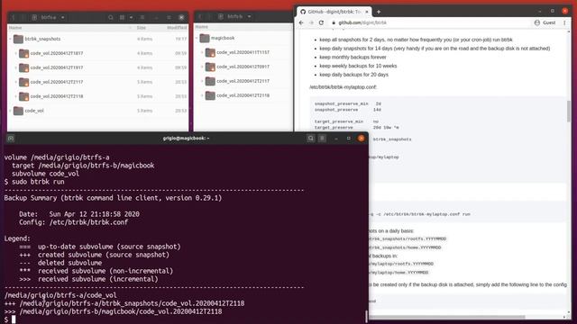
Task: Select the code_vol folder icon in btrfs-a
Action: [x=18, y=111]
